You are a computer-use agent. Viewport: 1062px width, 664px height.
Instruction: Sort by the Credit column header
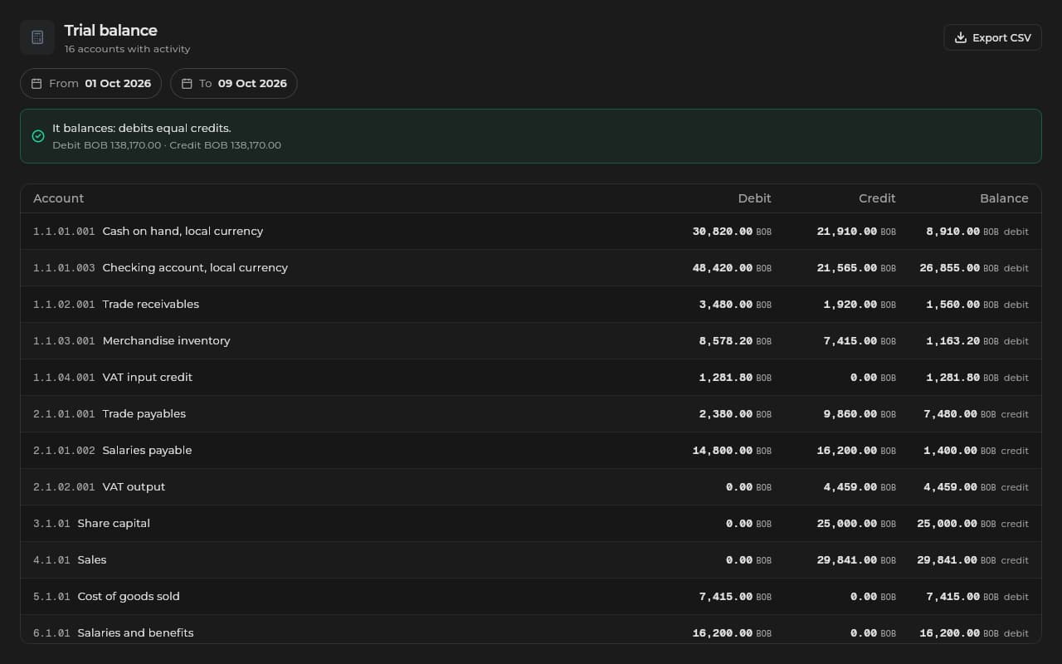pos(877,198)
